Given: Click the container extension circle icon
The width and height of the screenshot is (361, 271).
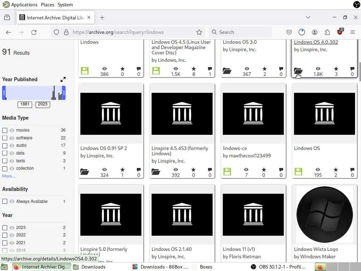Looking at the screenshot, I should click(302, 32).
